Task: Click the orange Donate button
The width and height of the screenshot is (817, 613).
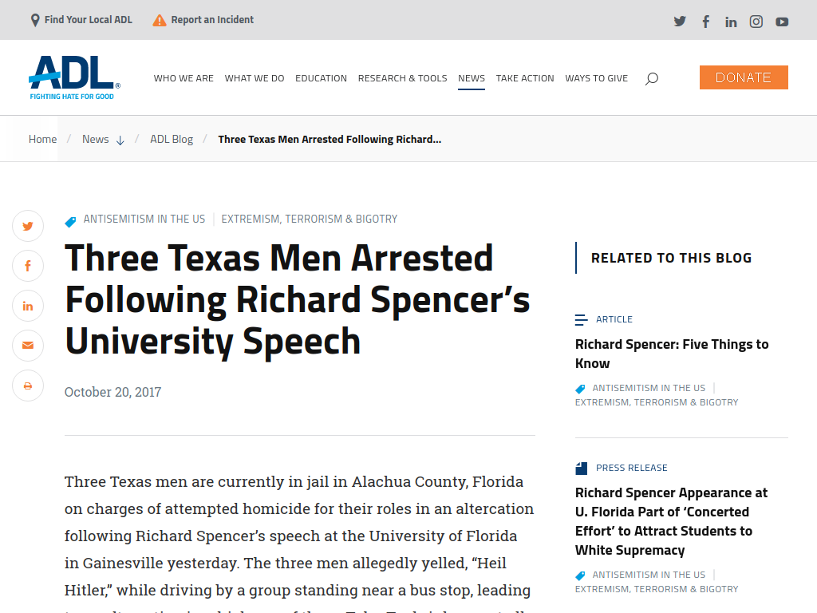Action: tap(744, 77)
